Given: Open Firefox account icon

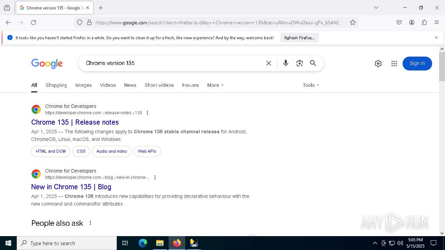Looking at the screenshot, I should [x=412, y=22].
